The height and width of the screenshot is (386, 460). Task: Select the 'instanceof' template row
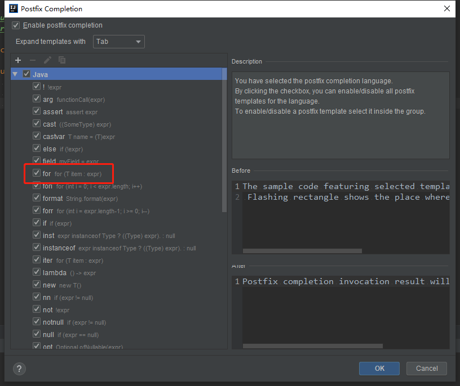(117, 248)
